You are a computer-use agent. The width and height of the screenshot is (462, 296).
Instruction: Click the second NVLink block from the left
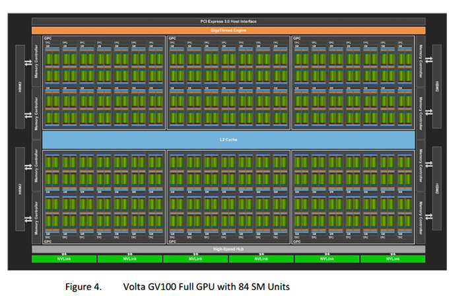(x=129, y=259)
